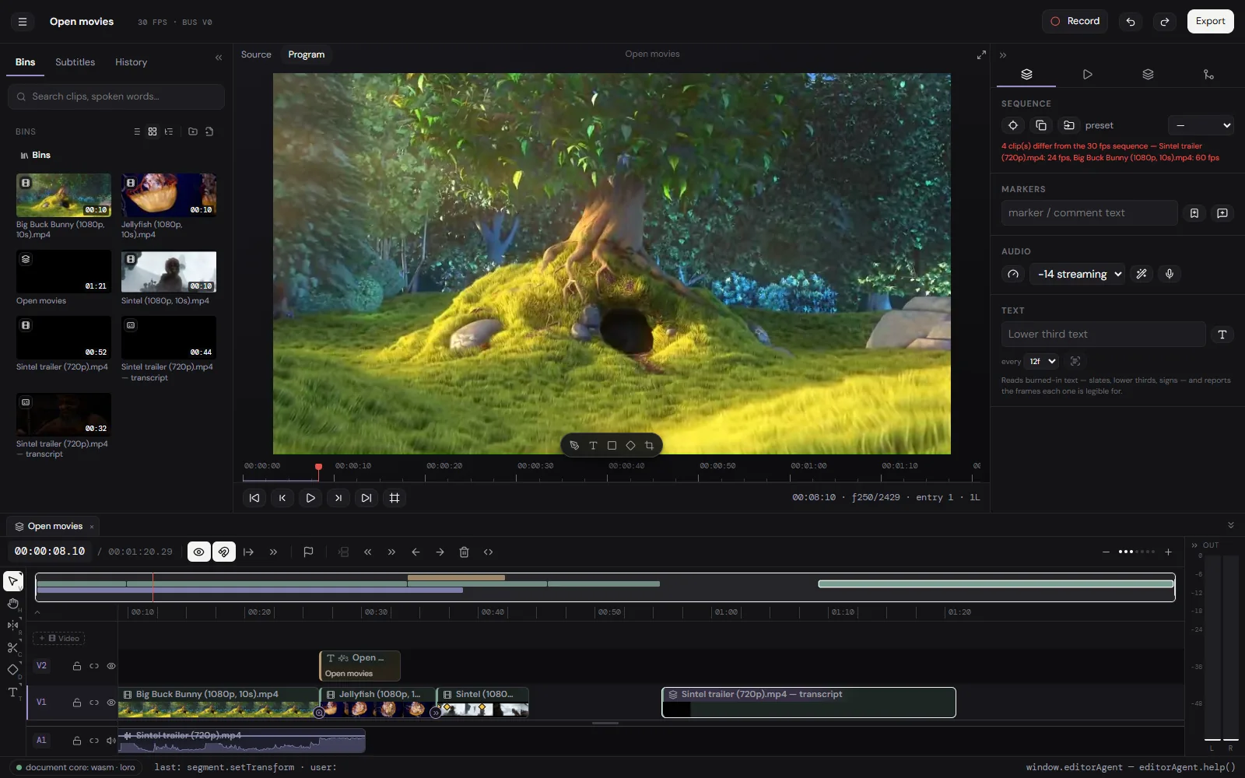Open the -14 streaming loudness dropdown

coord(1078,274)
